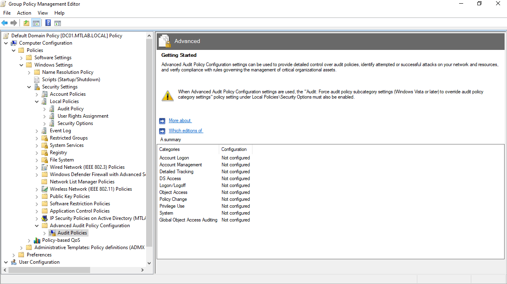Click the Audit Policies node icon
This screenshot has width=507, height=284.
[52, 233]
